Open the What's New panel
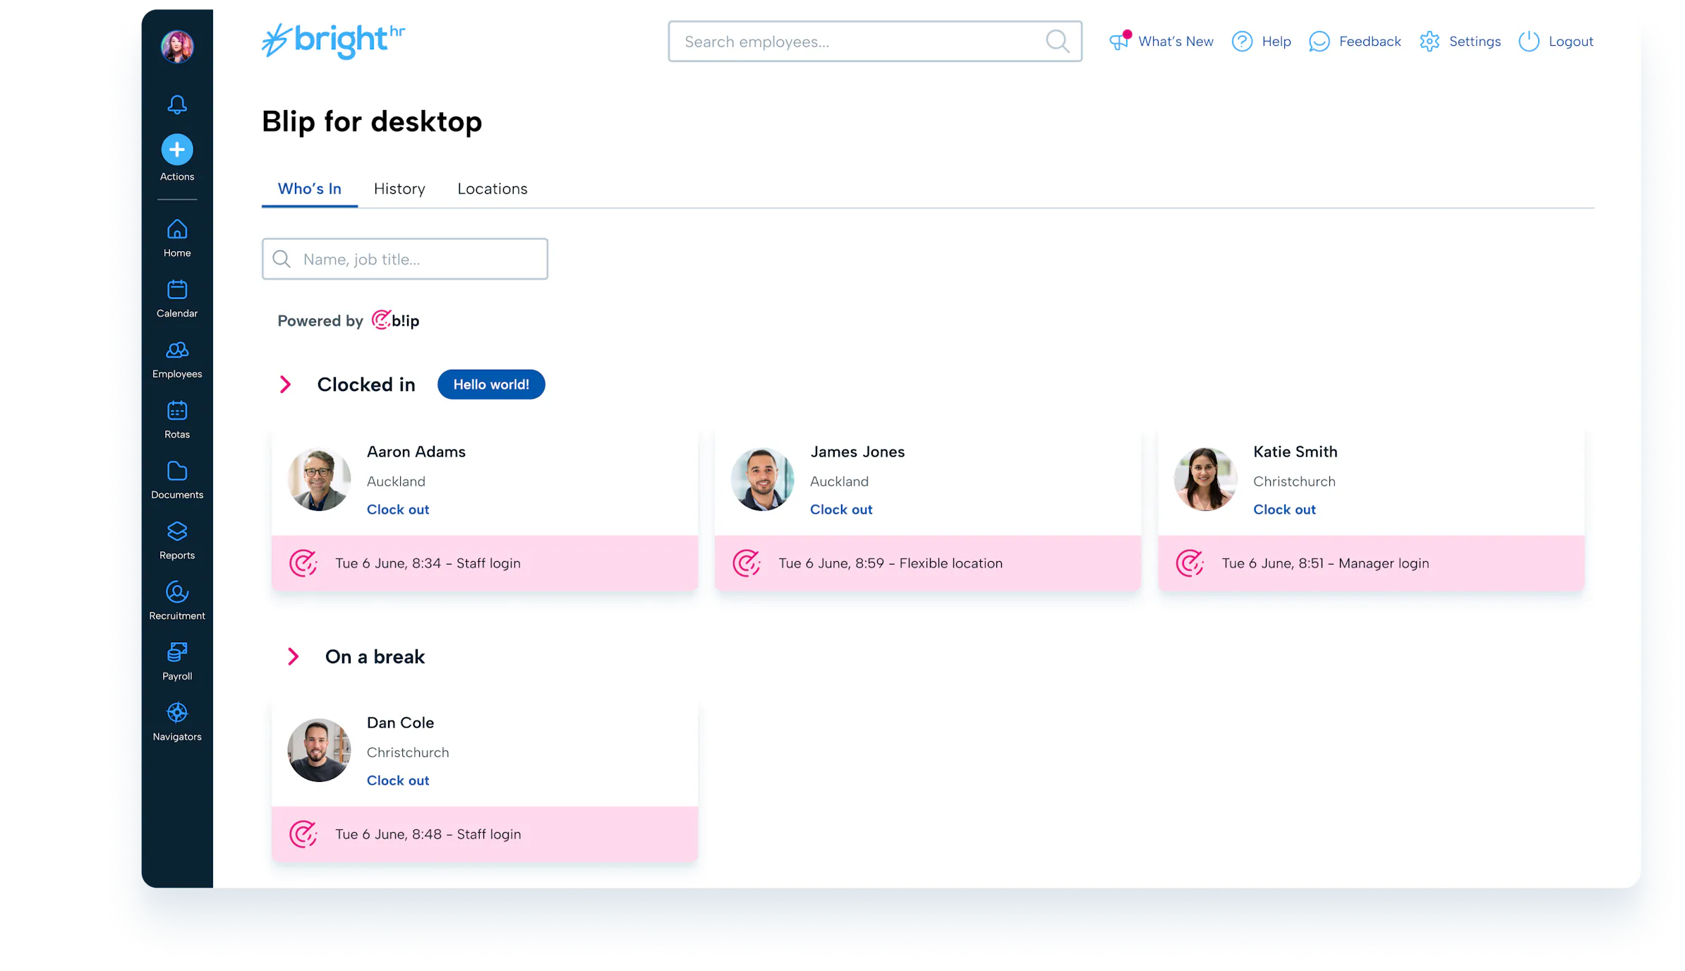Image resolution: width=1685 pixels, height=971 pixels. (1161, 41)
